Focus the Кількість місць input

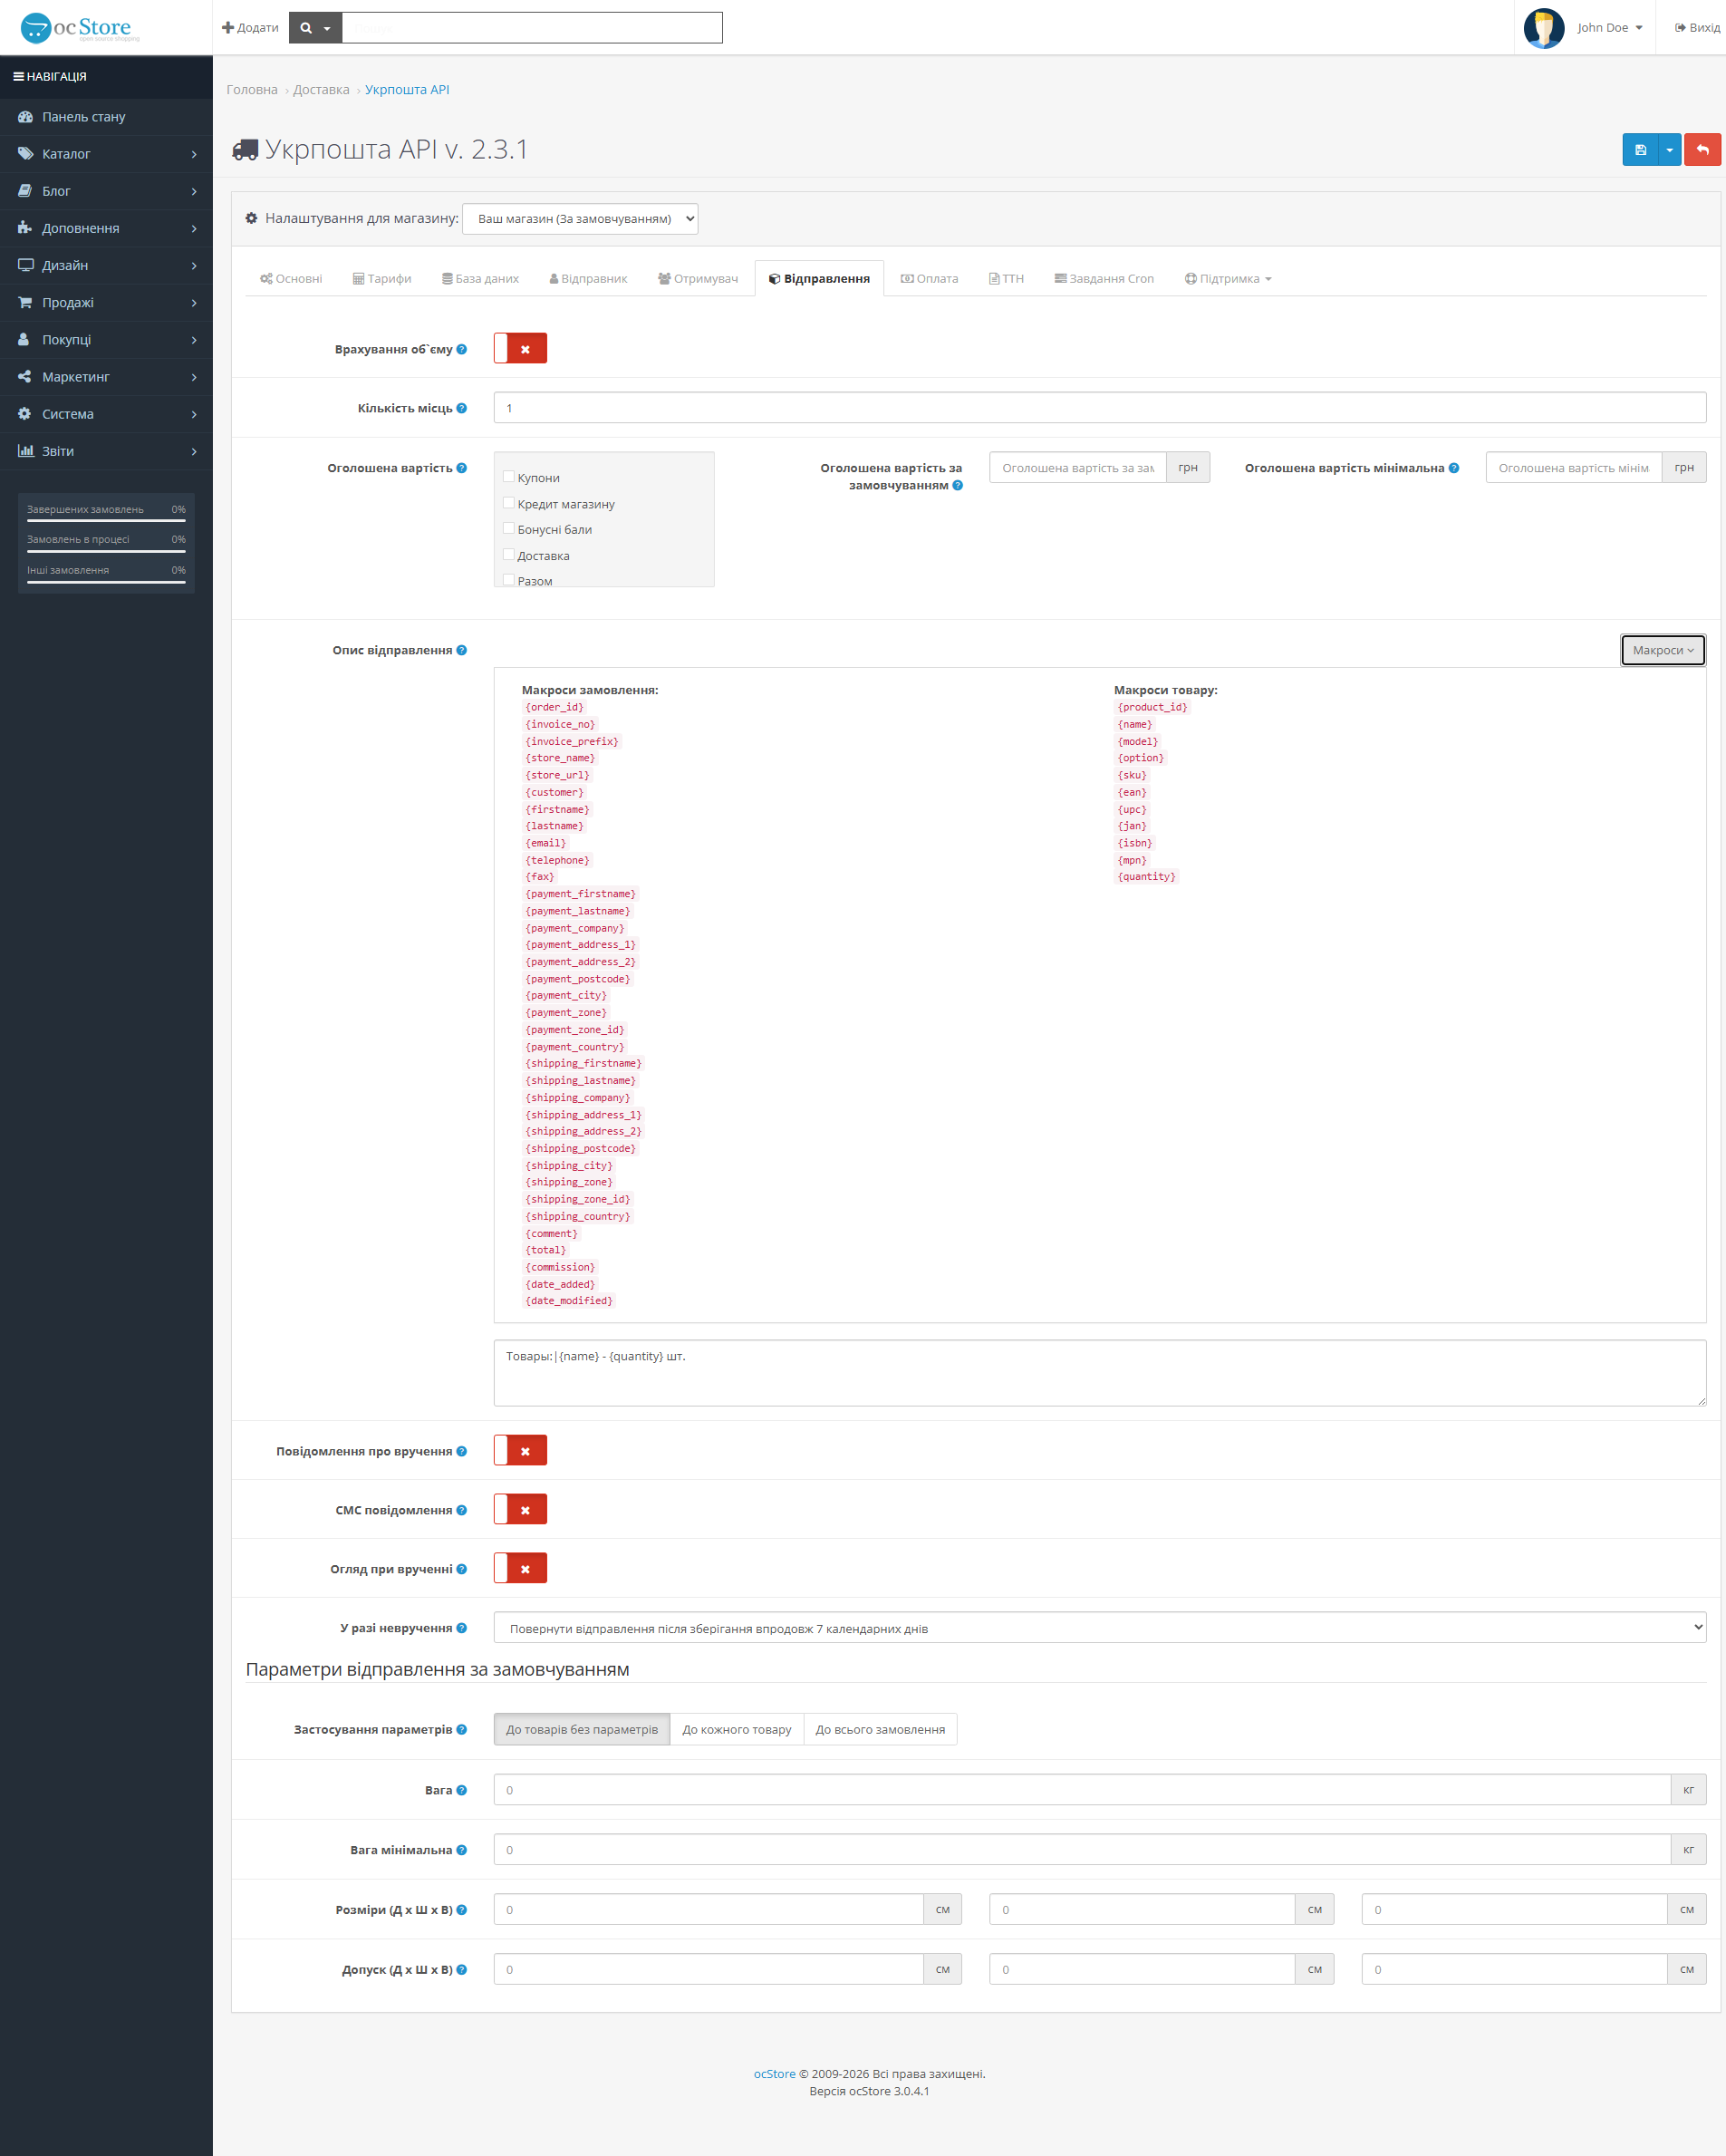coord(1099,408)
